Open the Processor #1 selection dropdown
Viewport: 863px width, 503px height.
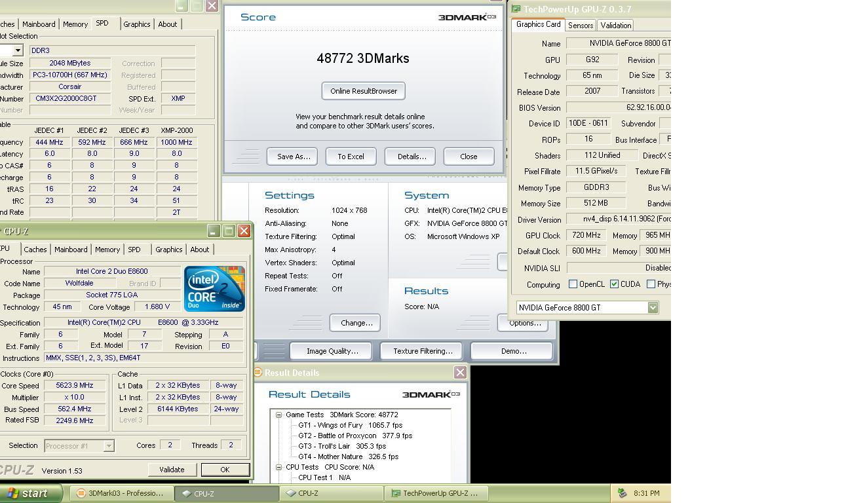point(109,446)
